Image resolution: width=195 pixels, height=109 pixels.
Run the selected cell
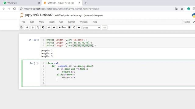tap(62, 28)
